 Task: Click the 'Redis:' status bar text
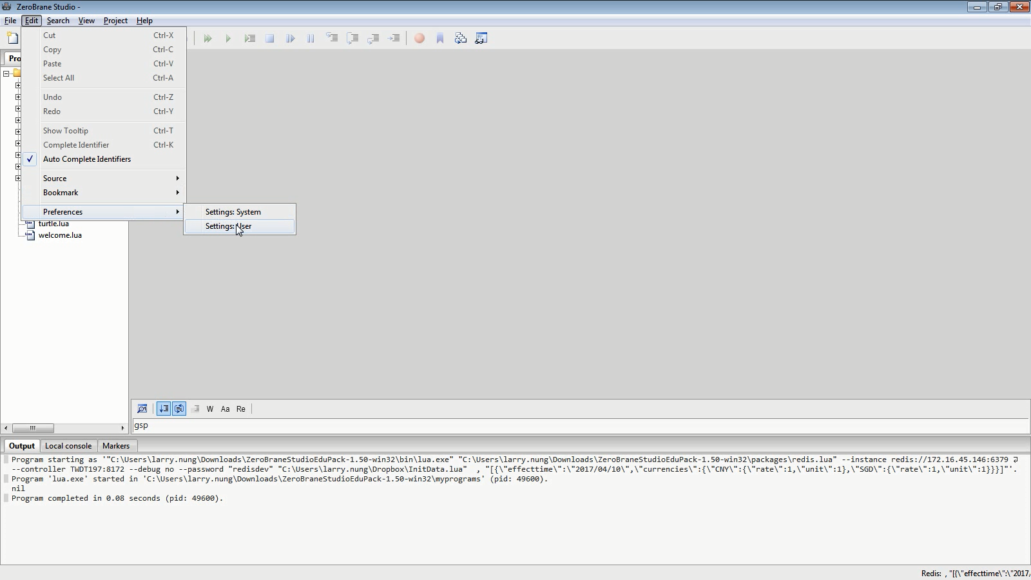(976, 574)
